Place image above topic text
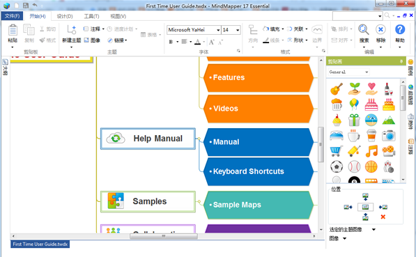 click(365, 197)
